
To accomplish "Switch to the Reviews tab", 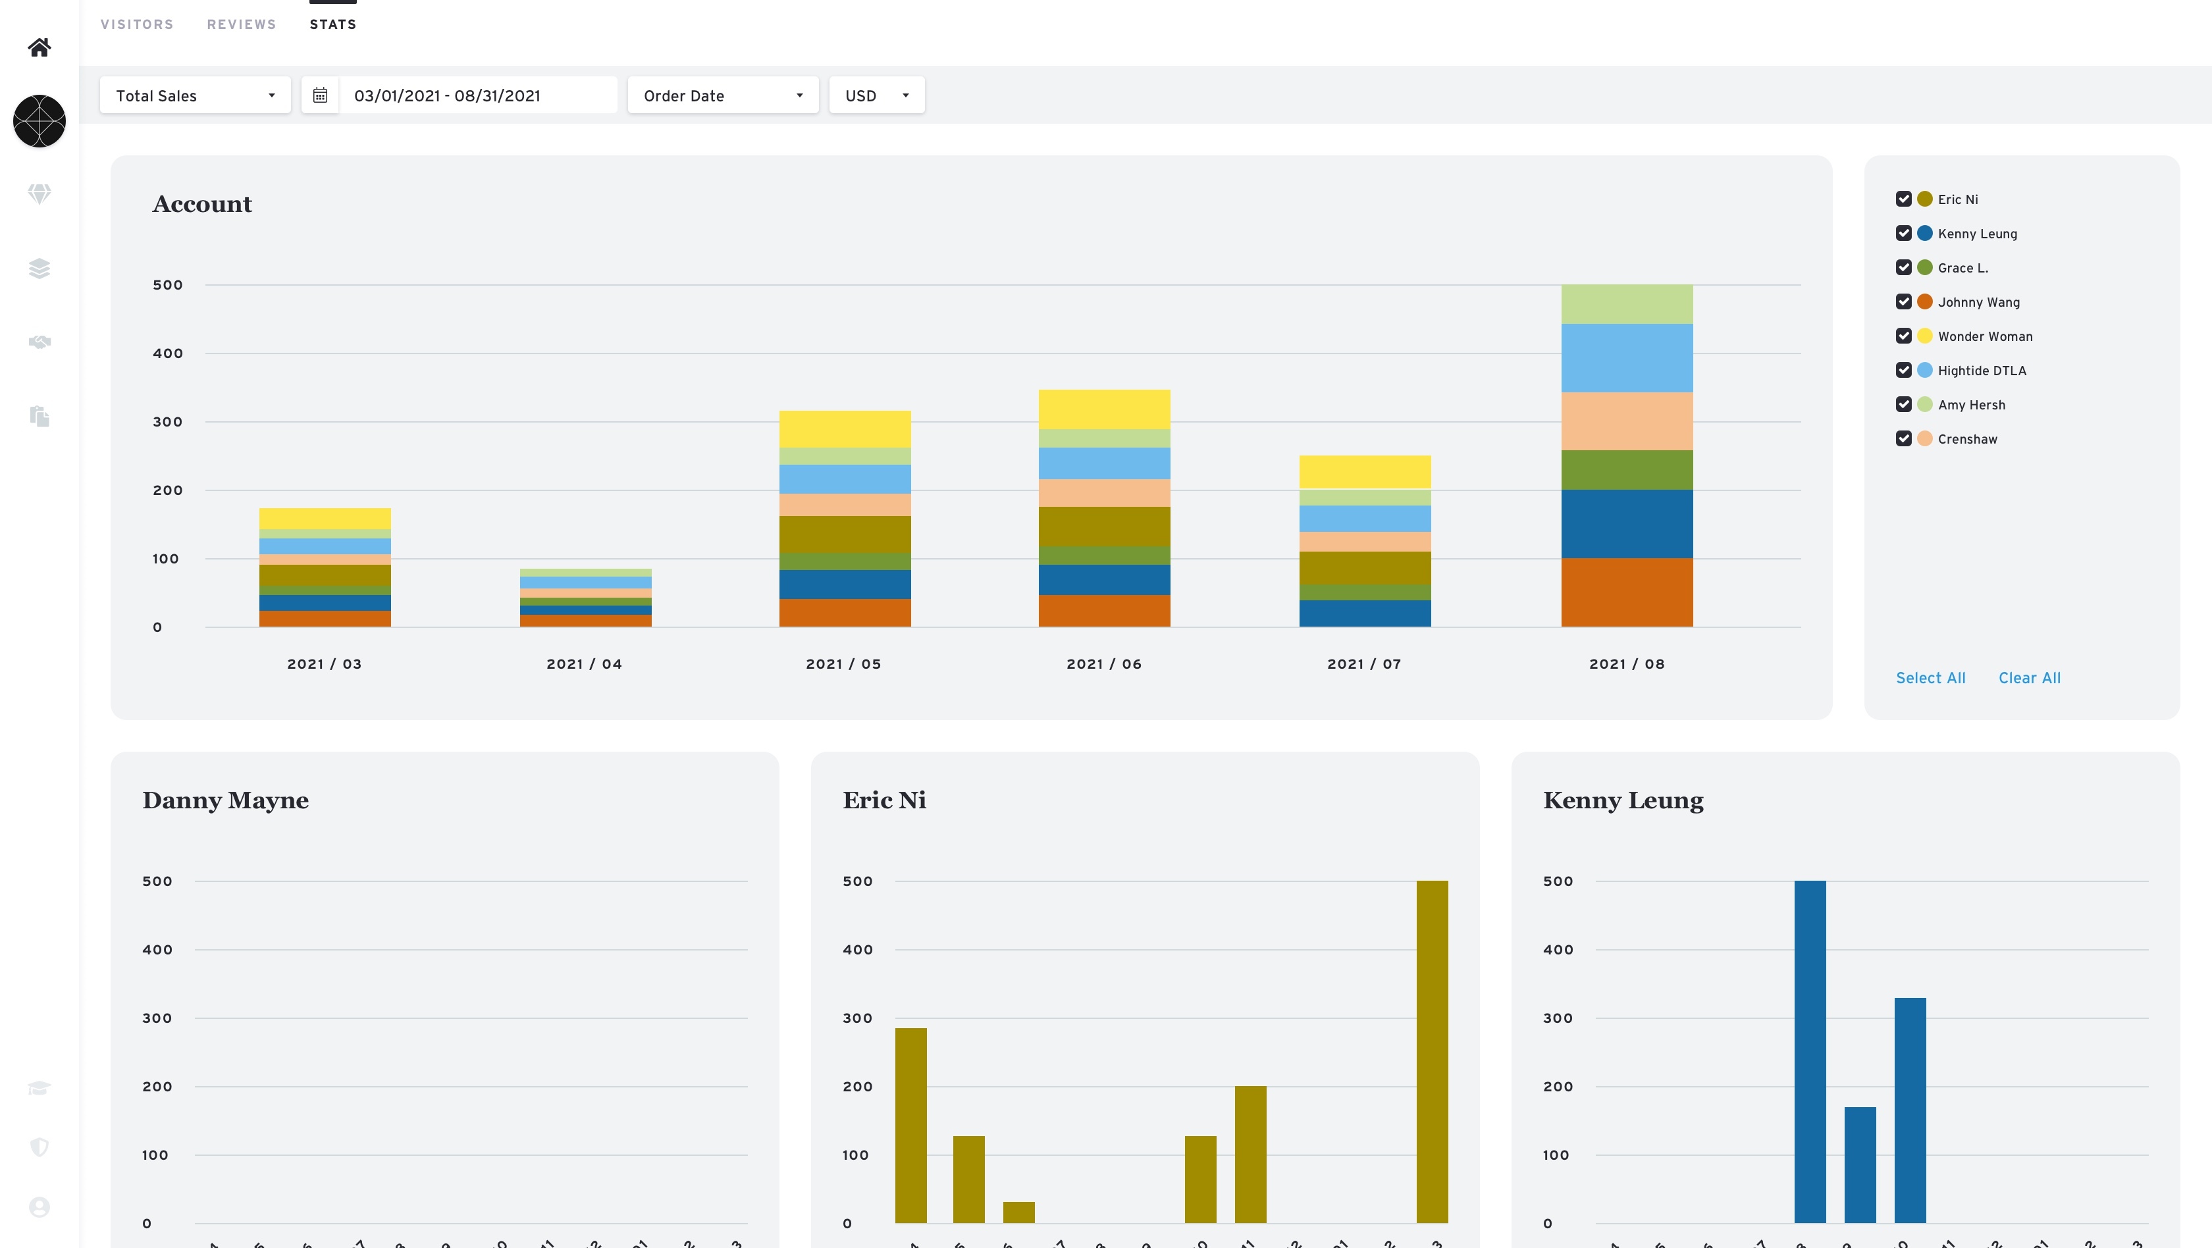I will coord(242,24).
